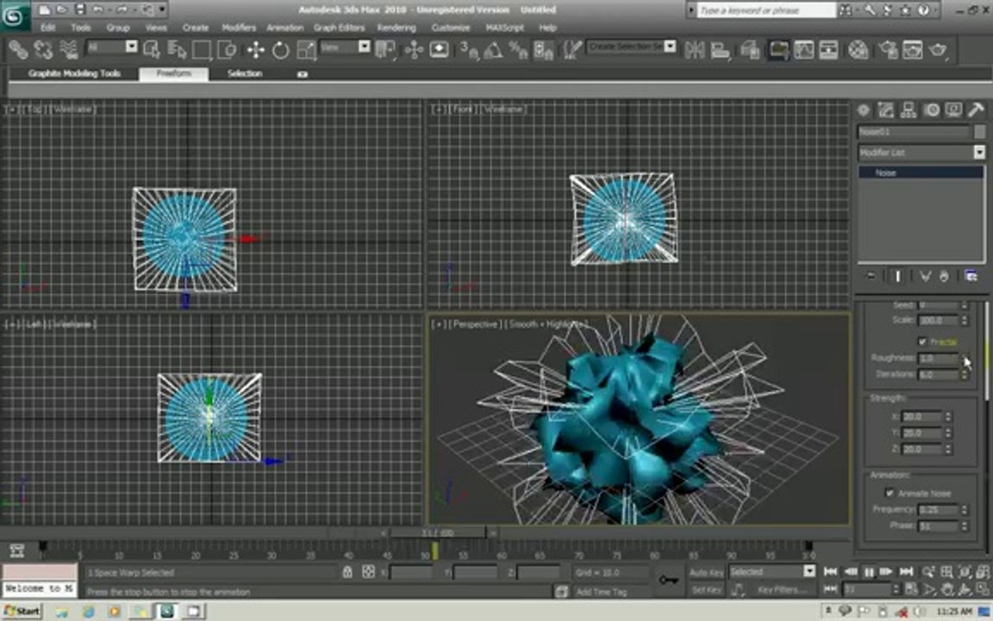This screenshot has height=621, width=993.
Task: Open the Motion command panel tab
Action: [x=931, y=110]
